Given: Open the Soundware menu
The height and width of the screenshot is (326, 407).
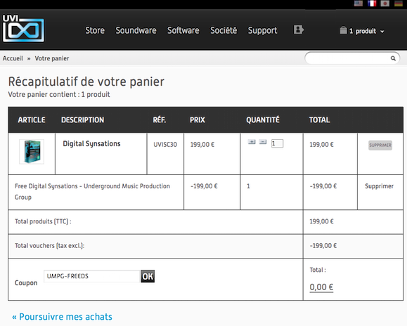Looking at the screenshot, I should click(x=136, y=30).
